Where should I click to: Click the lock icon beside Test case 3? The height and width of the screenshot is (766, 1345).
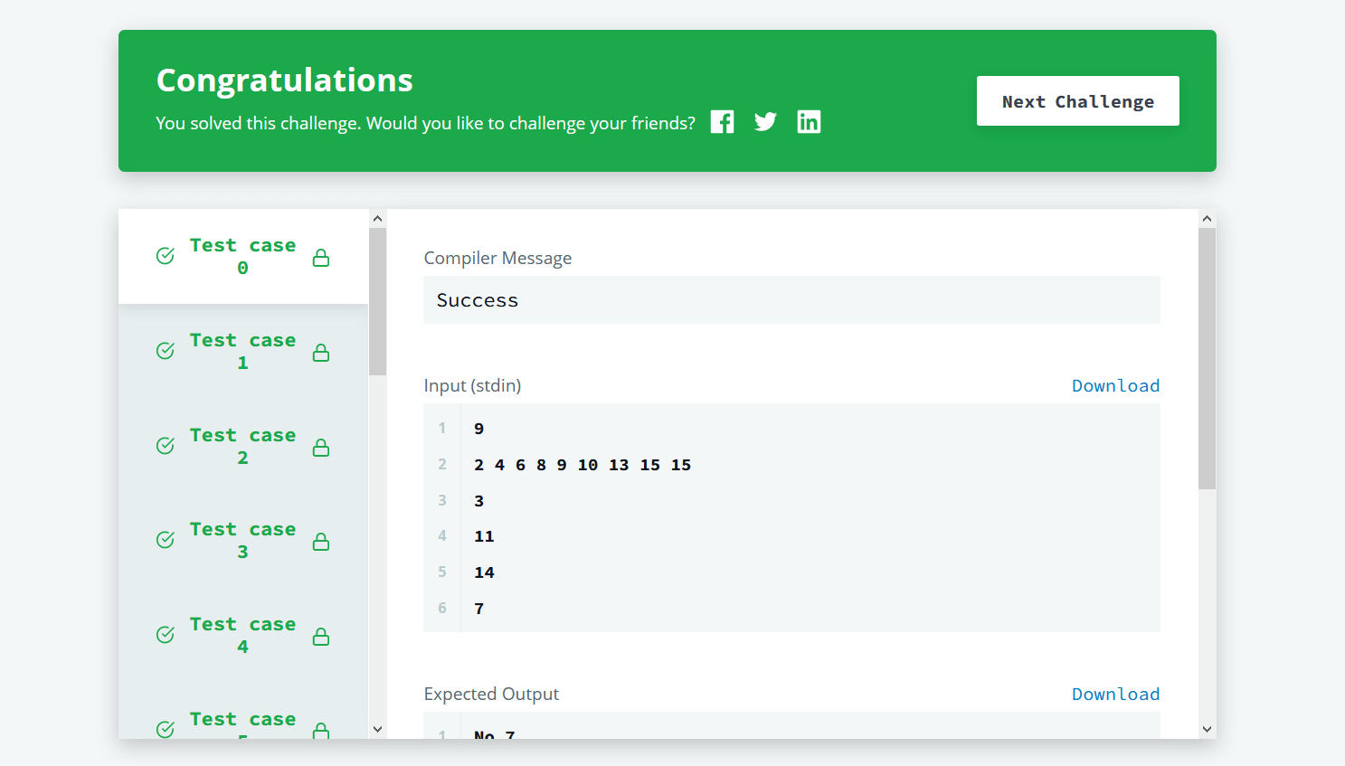[321, 541]
